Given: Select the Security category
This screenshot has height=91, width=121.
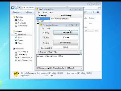Looking at the screenshot, I should (41, 21).
